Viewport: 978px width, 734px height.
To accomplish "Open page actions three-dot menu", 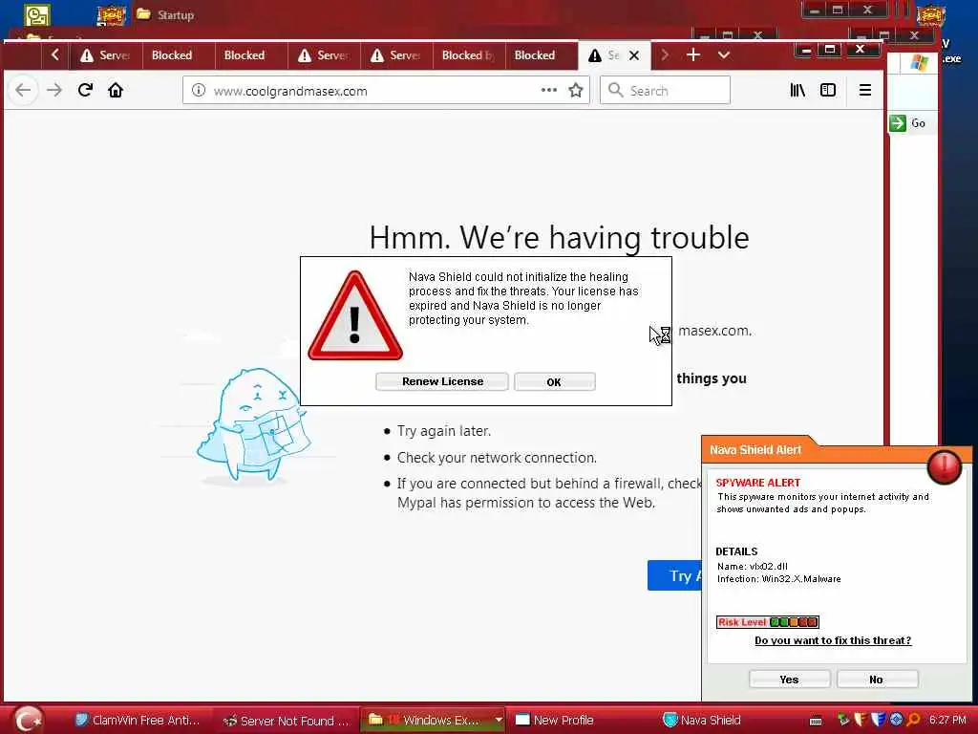I will [x=549, y=90].
